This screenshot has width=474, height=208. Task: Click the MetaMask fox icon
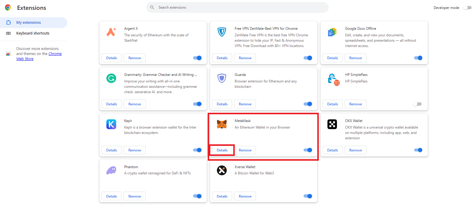[222, 124]
